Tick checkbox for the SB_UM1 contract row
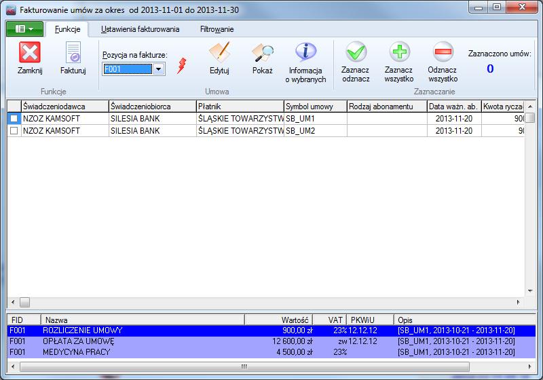 [14, 118]
